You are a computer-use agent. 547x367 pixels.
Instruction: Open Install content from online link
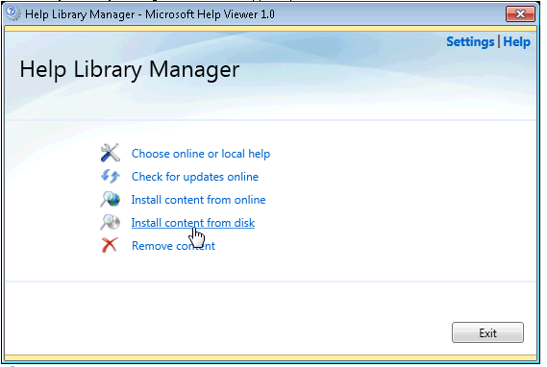198,200
